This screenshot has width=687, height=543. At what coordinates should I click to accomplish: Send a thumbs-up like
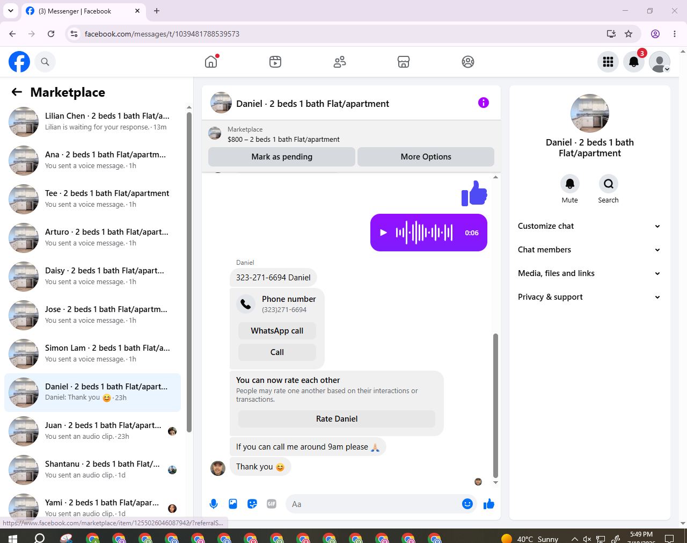click(x=489, y=504)
